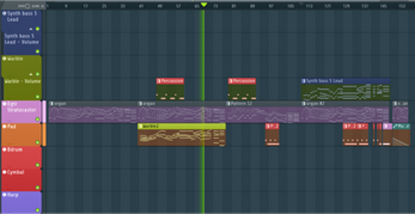Select the second organ clip at bar 41
The height and width of the screenshot is (214, 415).
[x=182, y=111]
